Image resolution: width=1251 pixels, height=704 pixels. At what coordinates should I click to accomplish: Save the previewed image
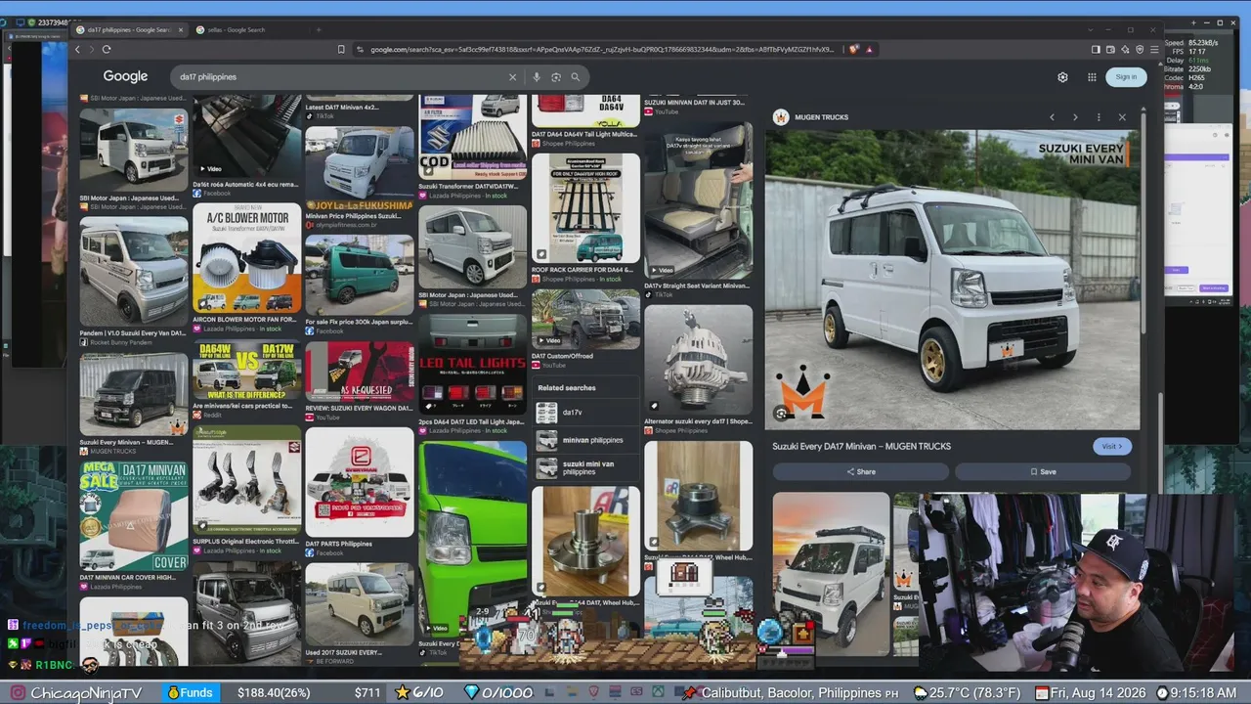pos(1043,471)
